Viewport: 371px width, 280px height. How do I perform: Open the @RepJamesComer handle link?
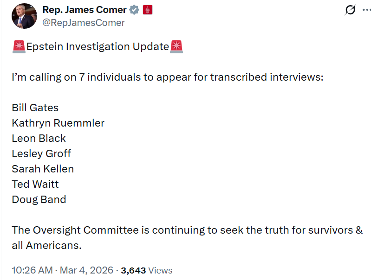pyautogui.click(x=84, y=22)
